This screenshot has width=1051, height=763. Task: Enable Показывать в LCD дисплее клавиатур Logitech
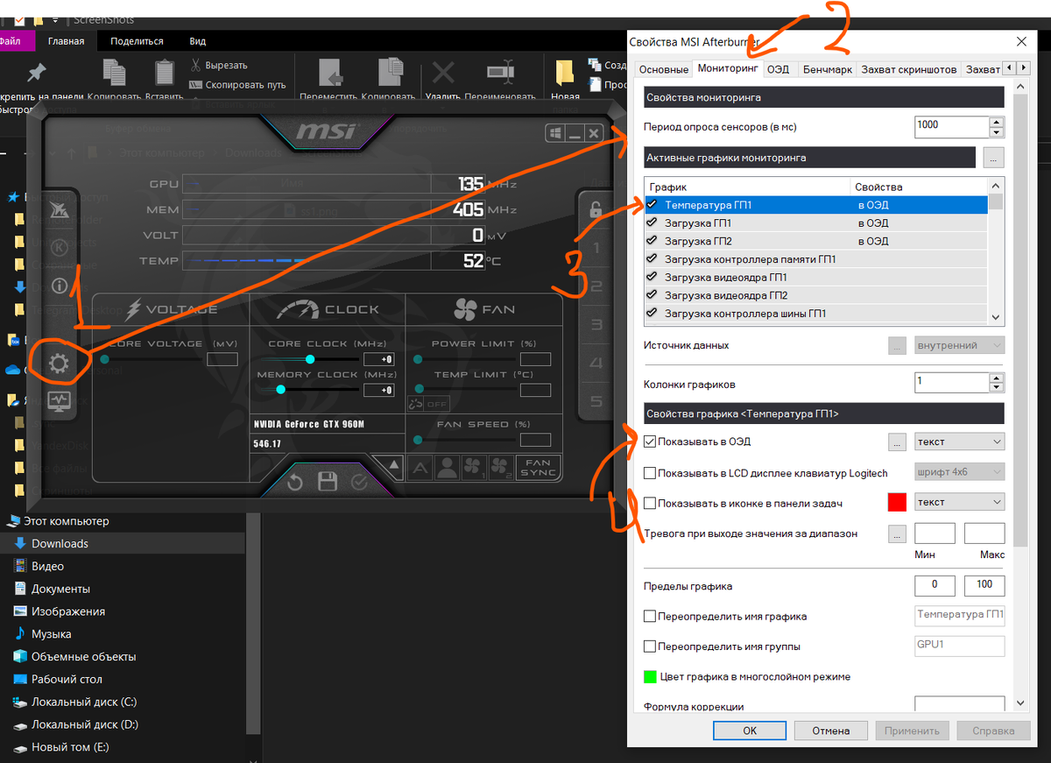tap(650, 473)
